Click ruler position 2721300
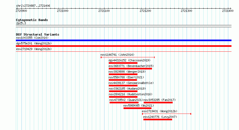Viewport: 239px width, 130px height. point(186,11)
